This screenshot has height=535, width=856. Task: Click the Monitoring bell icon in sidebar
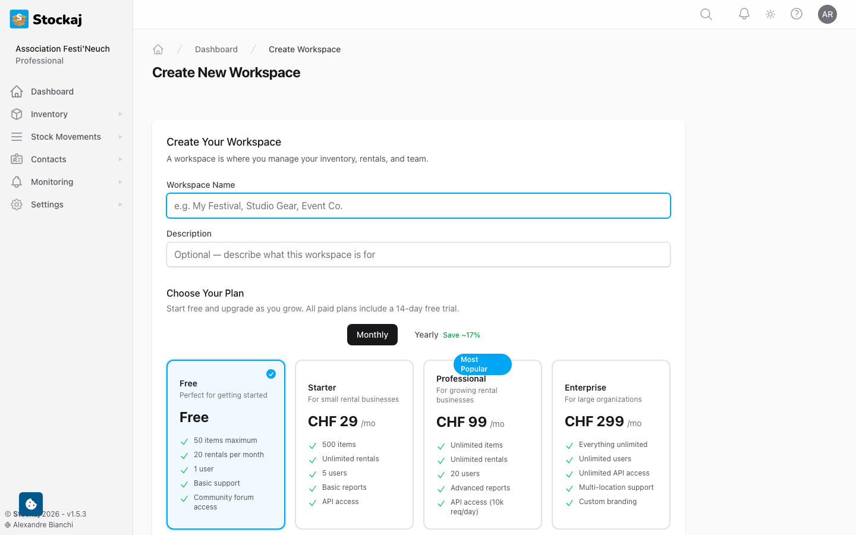[17, 182]
